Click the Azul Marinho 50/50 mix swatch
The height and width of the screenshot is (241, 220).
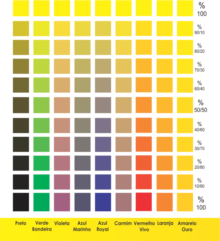82,105
